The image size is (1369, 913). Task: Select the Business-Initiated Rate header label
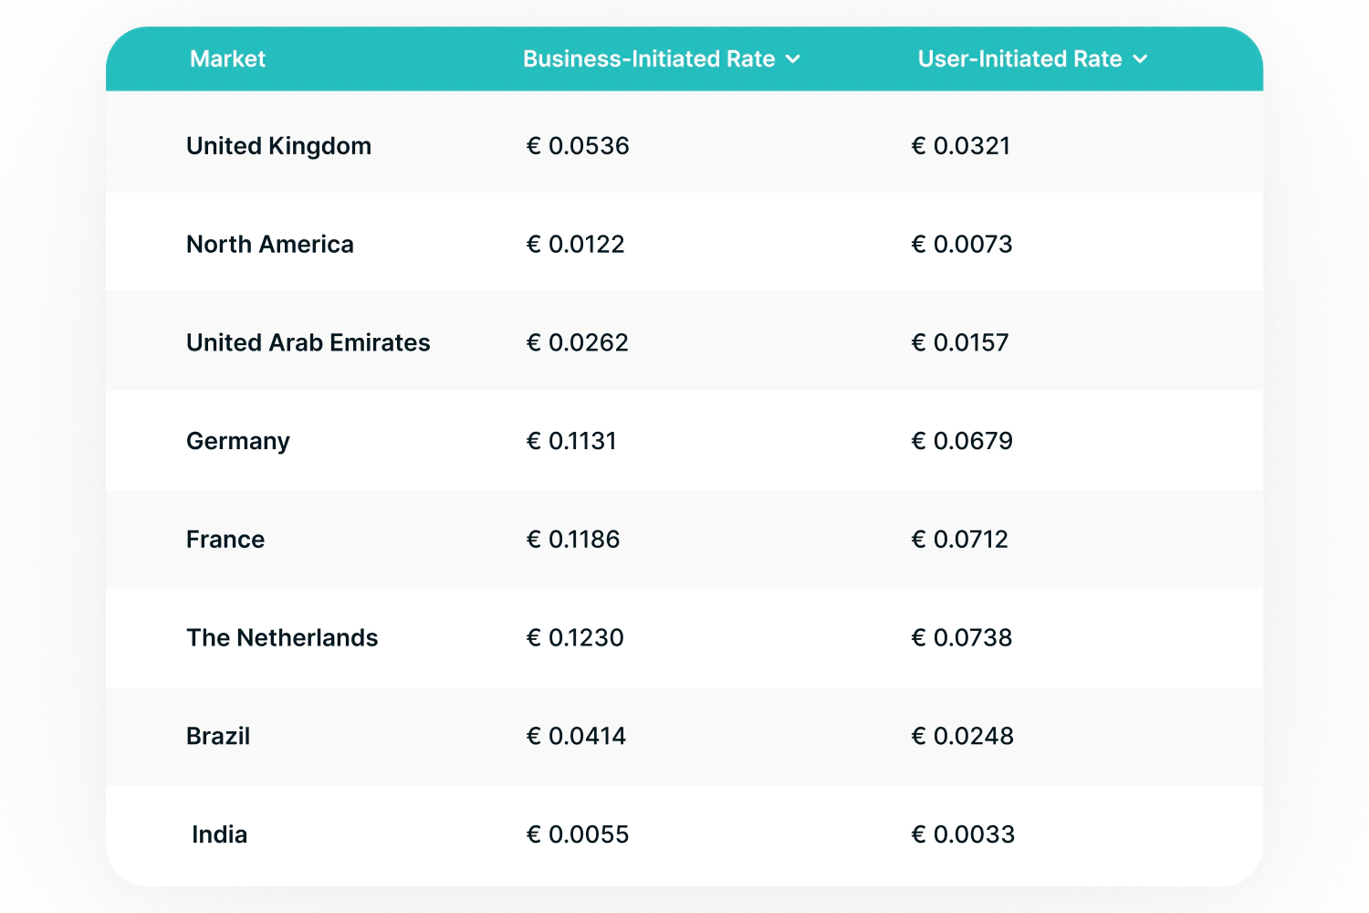tap(649, 58)
